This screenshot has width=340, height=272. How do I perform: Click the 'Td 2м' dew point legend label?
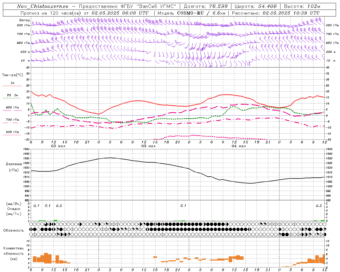(12, 95)
